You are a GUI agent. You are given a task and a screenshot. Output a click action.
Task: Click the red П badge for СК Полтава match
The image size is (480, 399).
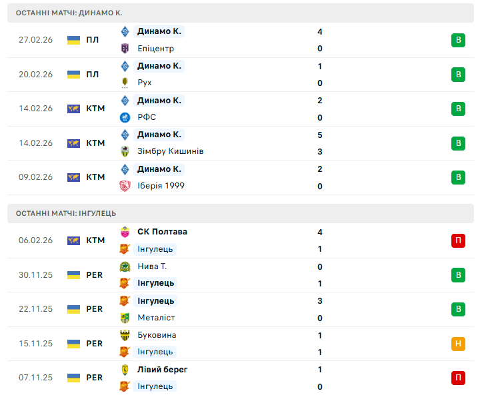(x=458, y=240)
